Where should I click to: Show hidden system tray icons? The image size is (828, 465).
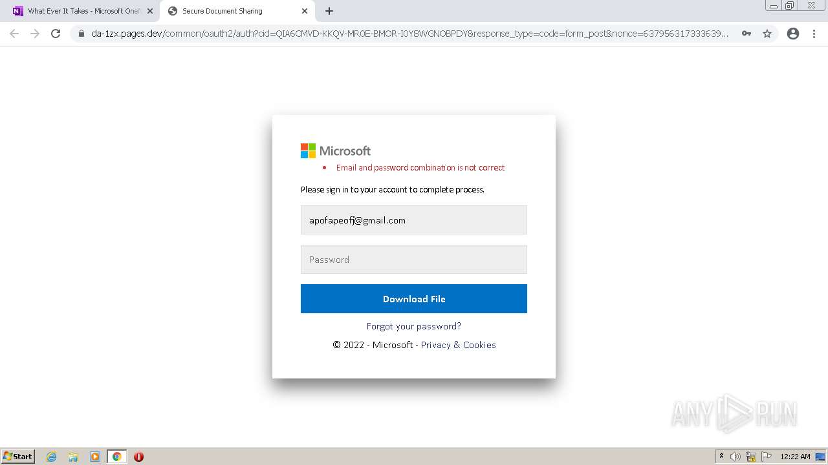721,457
